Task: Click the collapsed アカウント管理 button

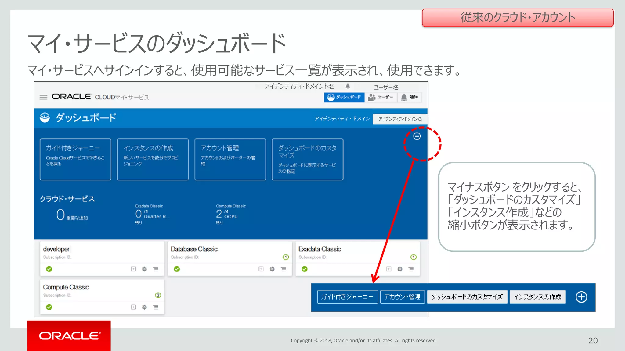Action: point(403,297)
